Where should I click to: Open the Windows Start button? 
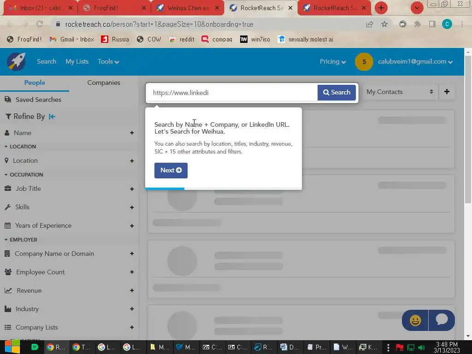12,347
